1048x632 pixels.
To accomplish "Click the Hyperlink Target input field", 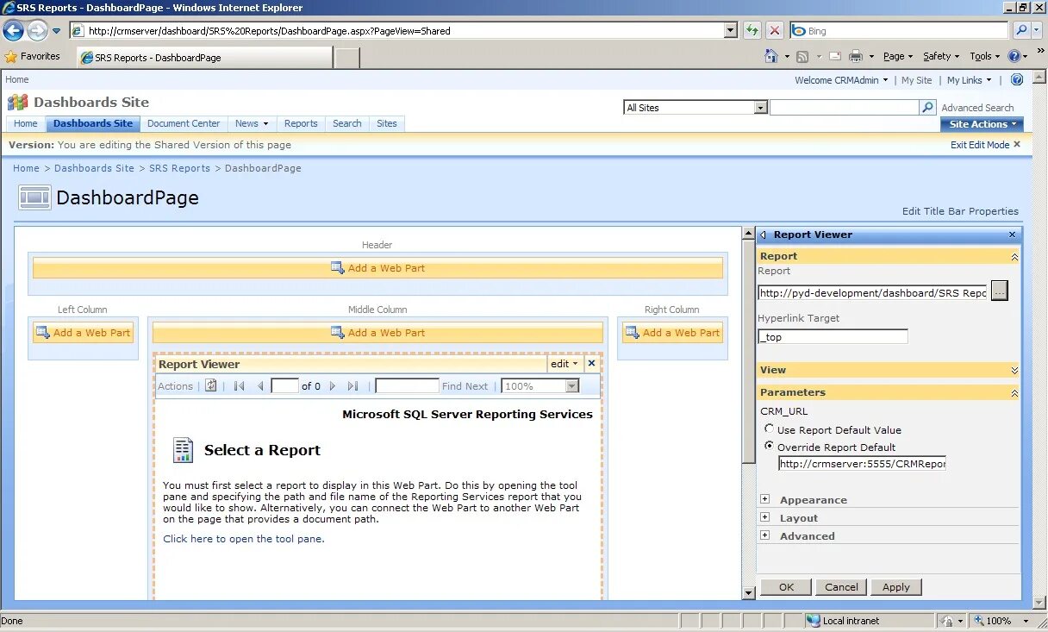I will click(833, 336).
